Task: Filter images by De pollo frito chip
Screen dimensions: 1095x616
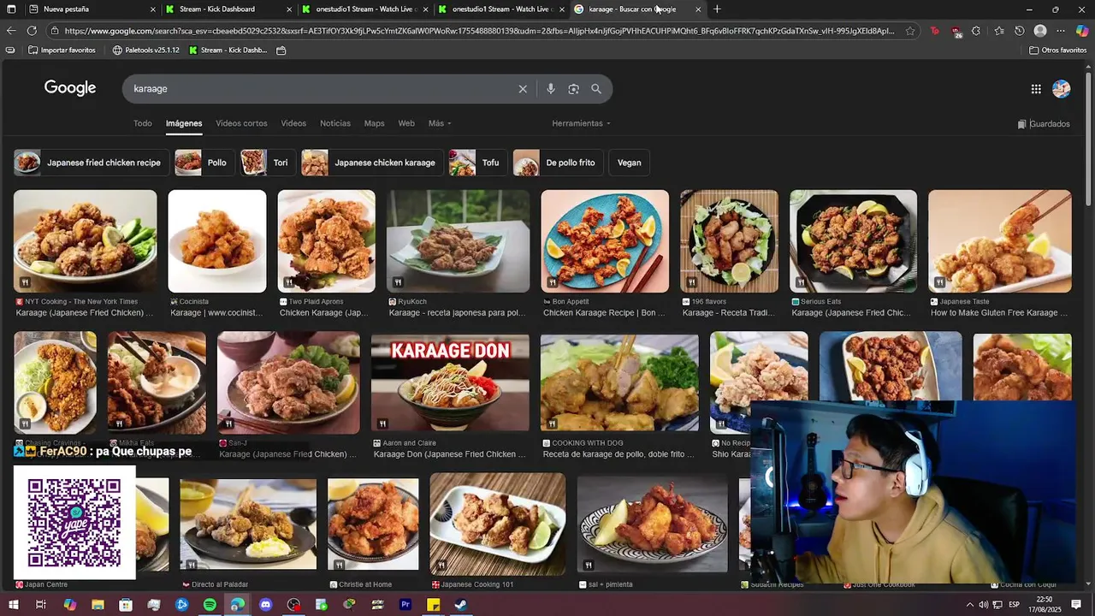Action: pos(557,163)
